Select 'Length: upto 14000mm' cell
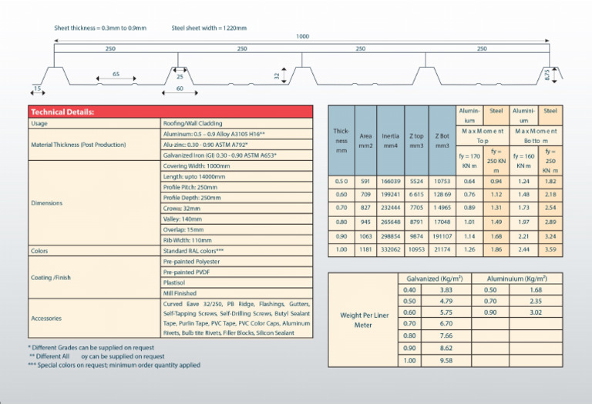This screenshot has width=592, height=404. click(x=237, y=176)
